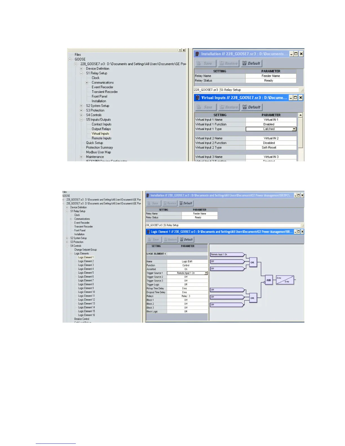345x446 pixels.
Task: Click the Logic Element 1 window title icon
Action: point(148,232)
